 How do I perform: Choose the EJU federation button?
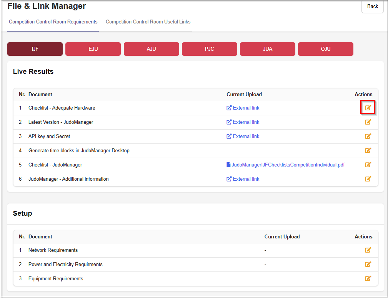point(93,49)
